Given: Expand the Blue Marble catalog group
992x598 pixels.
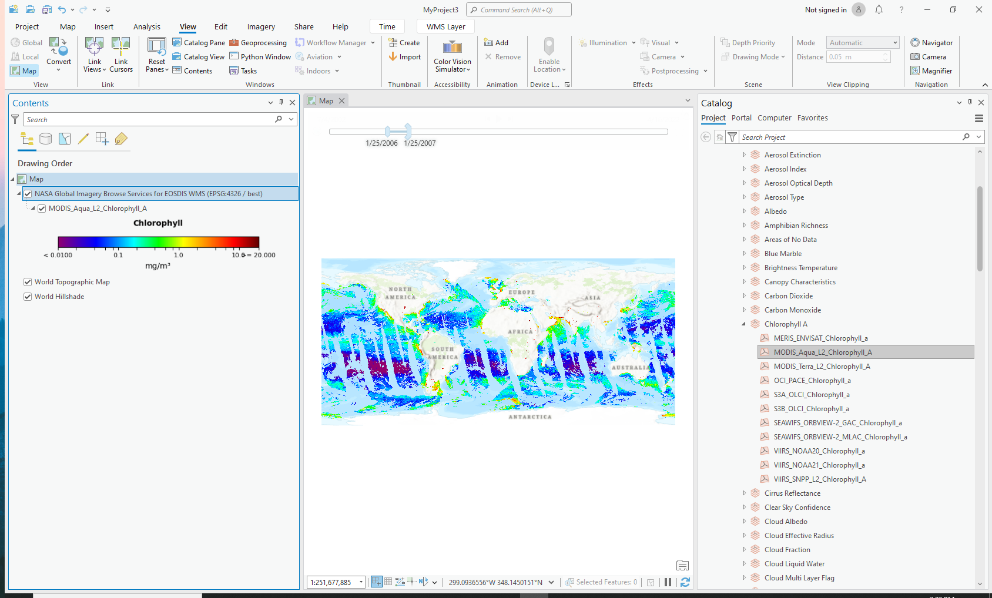Looking at the screenshot, I should (743, 254).
